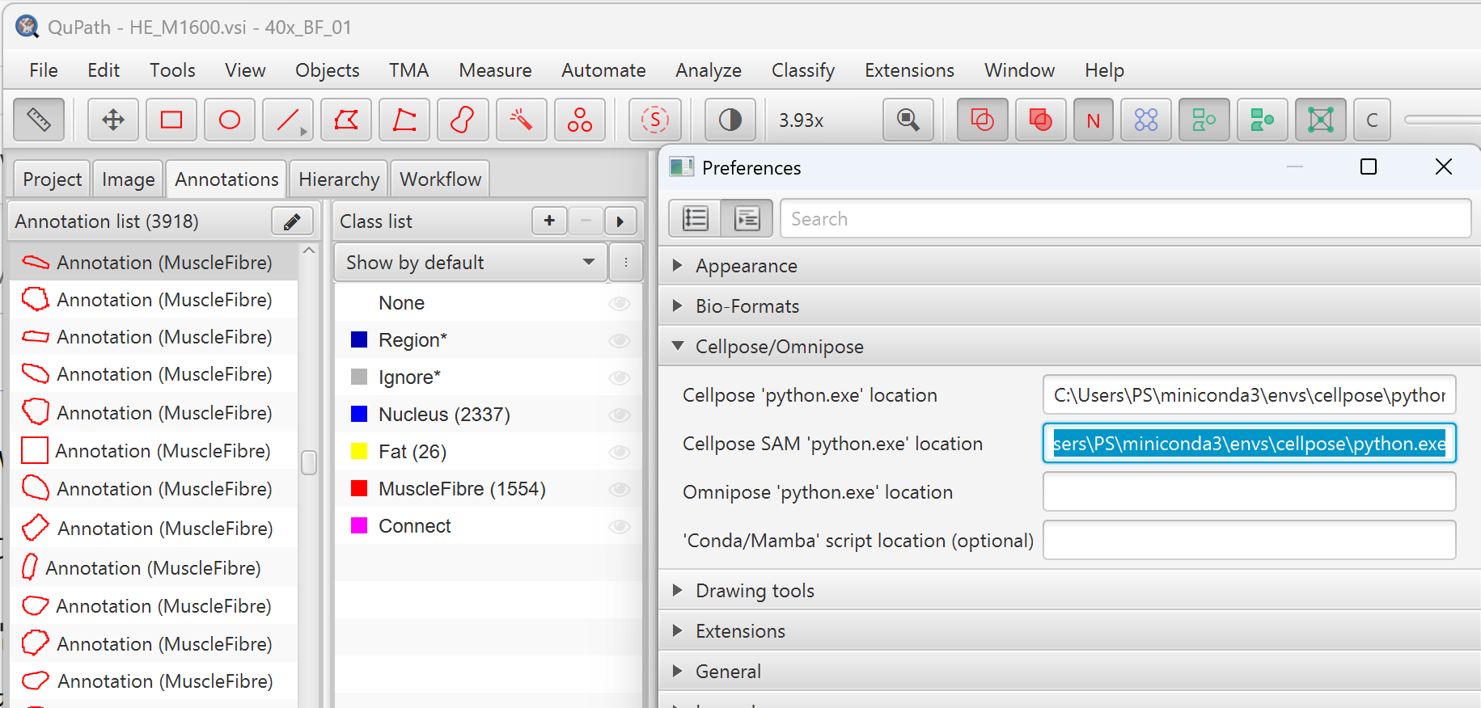The image size is (1481, 708).
Task: Add a new class with plus button
Action: 549,221
